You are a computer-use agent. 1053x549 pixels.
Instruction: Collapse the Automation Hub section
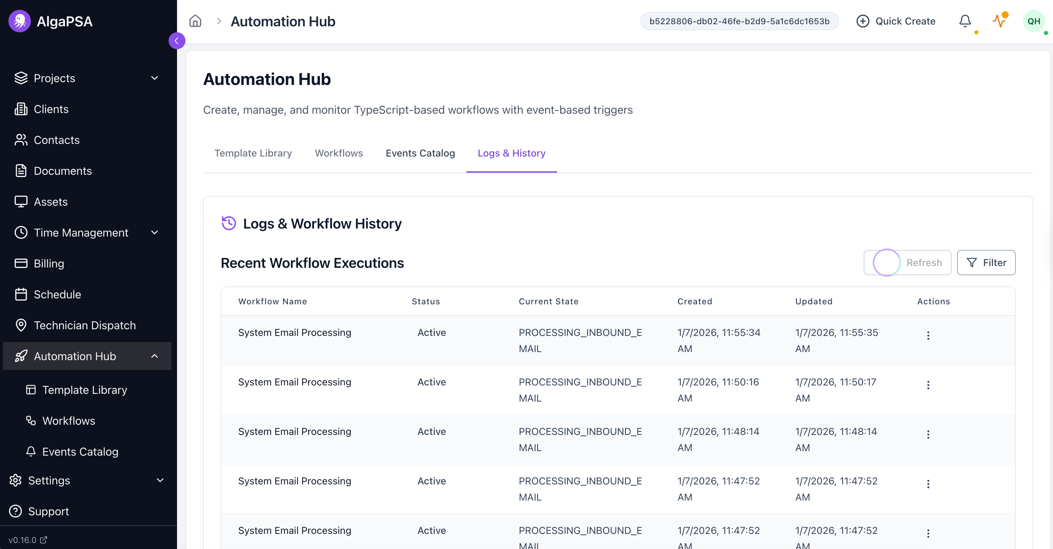pyautogui.click(x=154, y=356)
